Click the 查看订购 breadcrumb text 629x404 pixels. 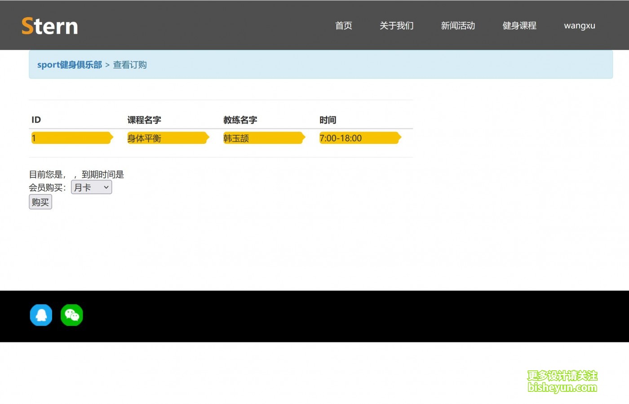[130, 65]
